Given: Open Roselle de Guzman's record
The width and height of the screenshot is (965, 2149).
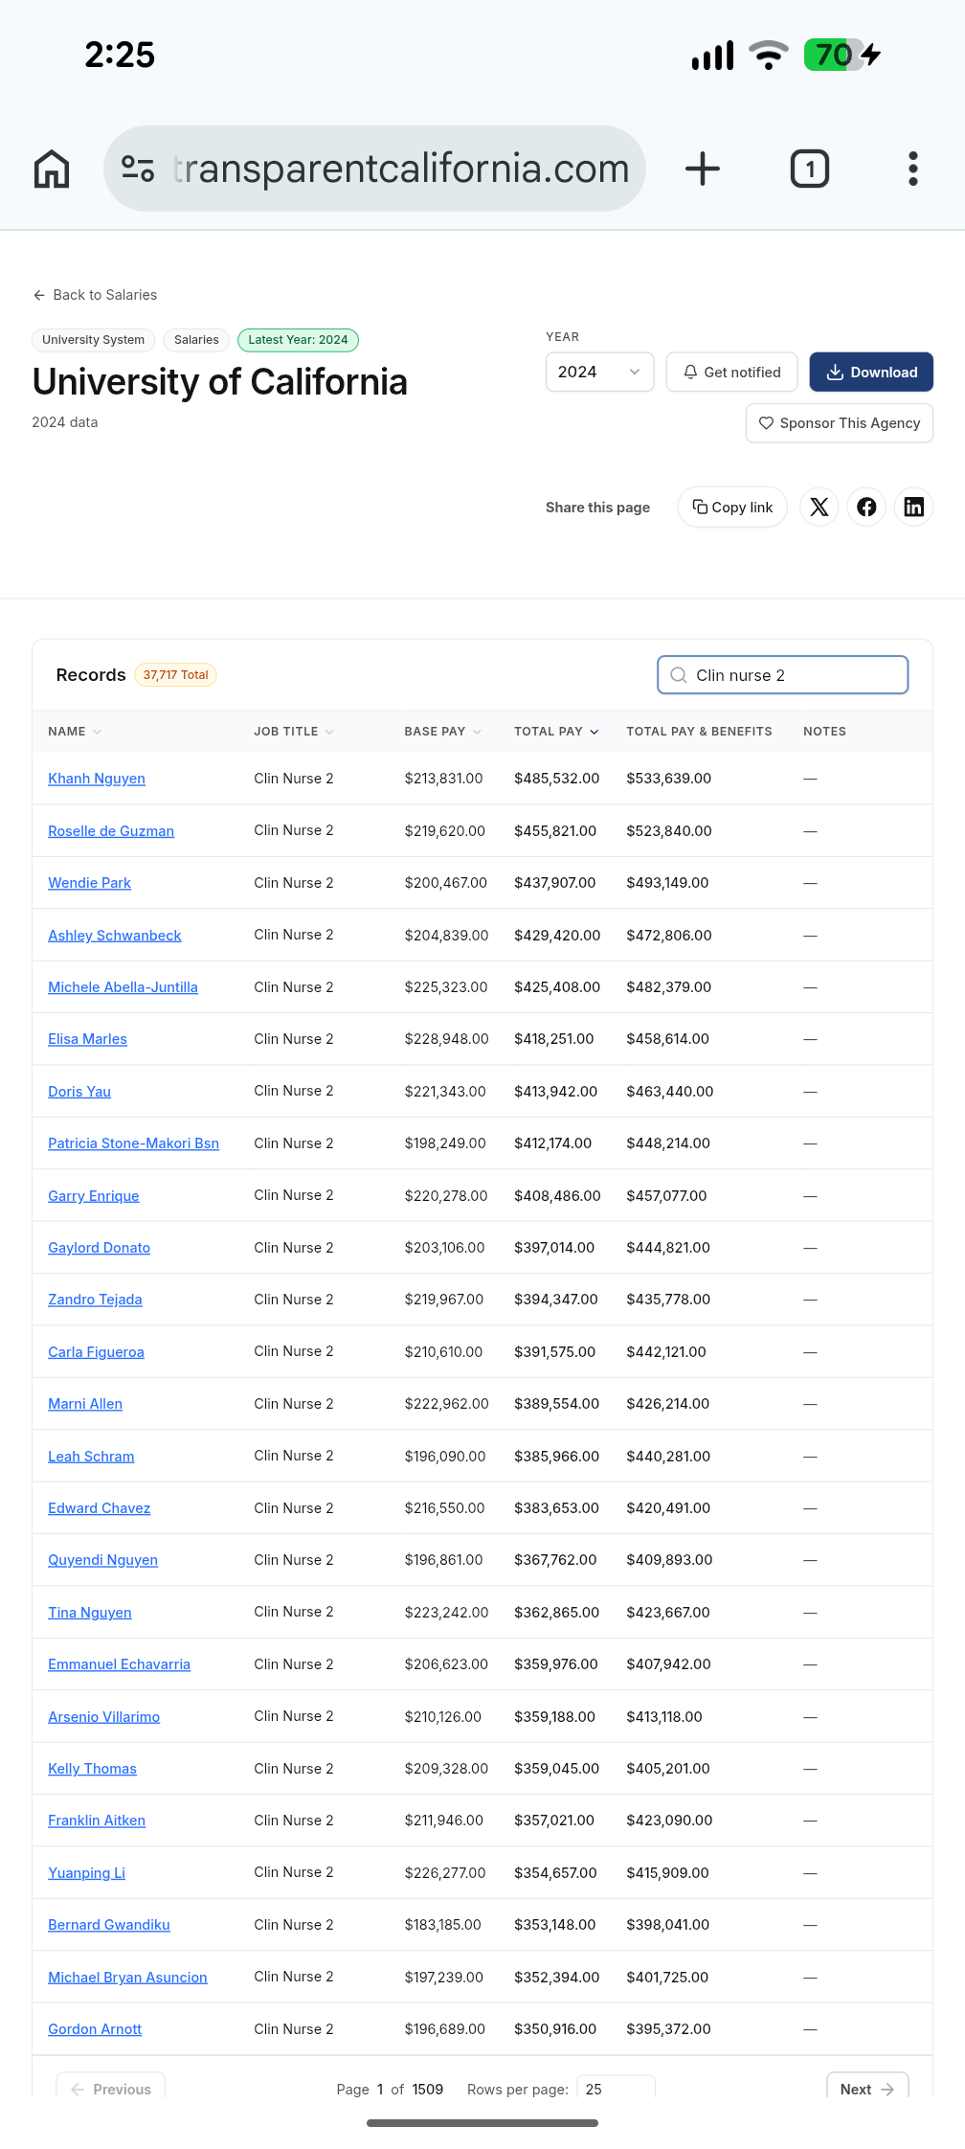Looking at the screenshot, I should pyautogui.click(x=111, y=831).
